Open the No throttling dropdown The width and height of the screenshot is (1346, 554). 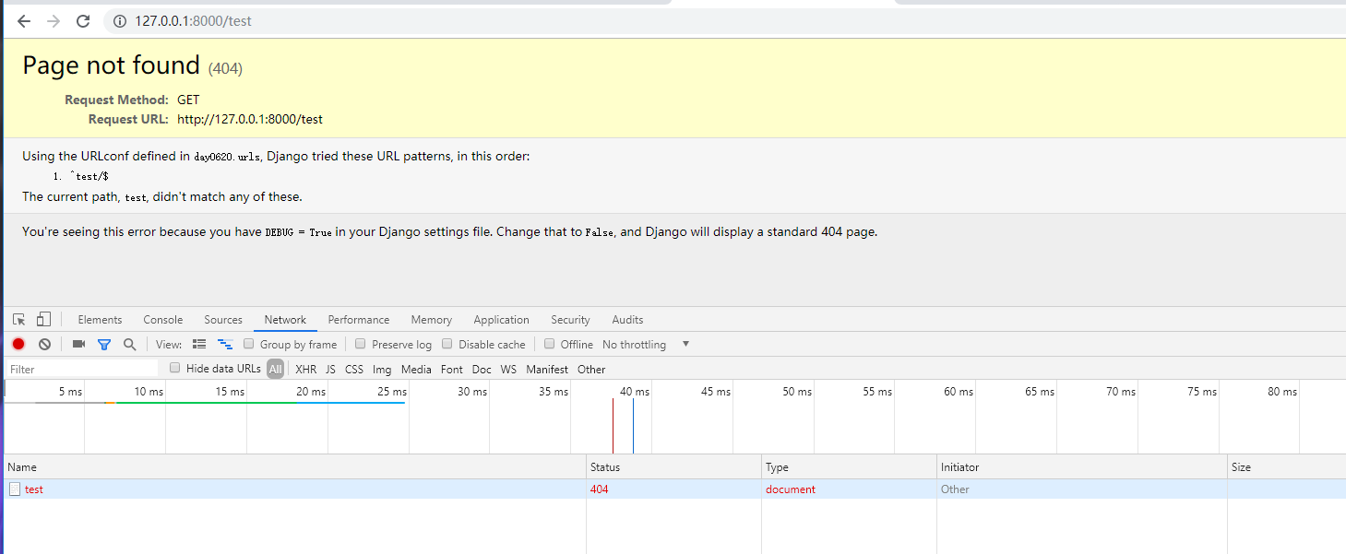point(646,344)
